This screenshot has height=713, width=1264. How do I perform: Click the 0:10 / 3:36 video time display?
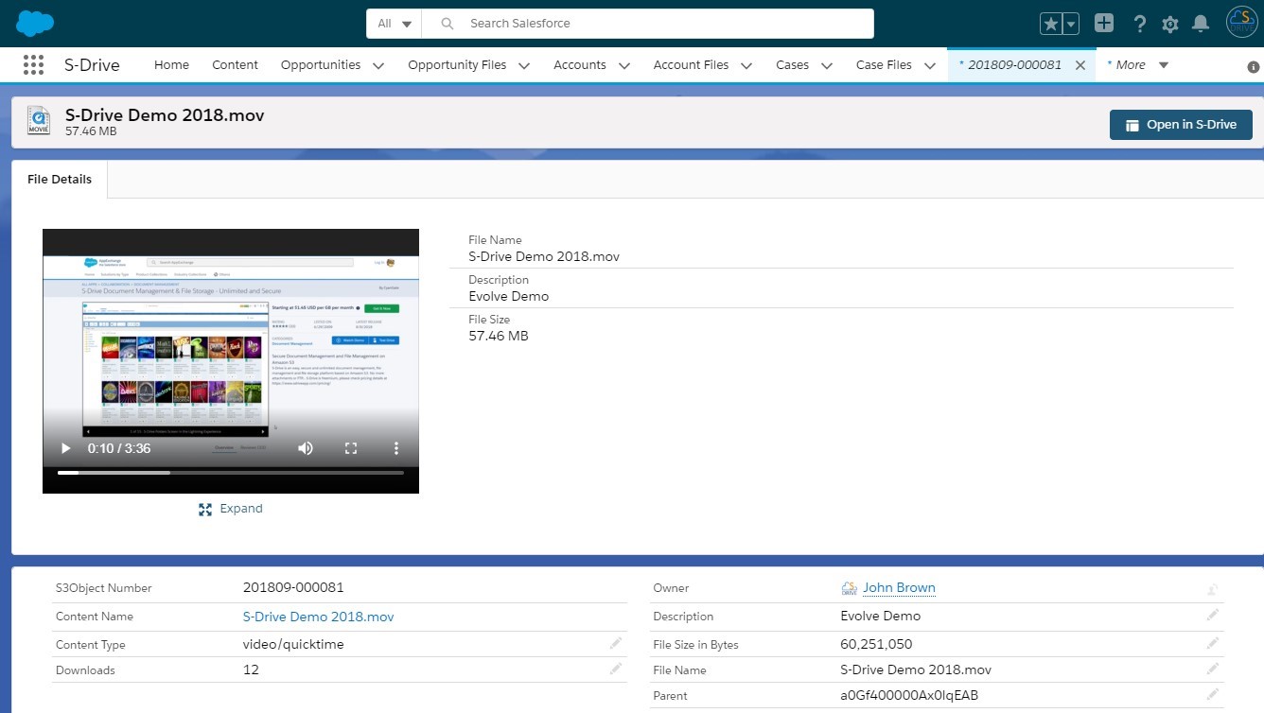tap(119, 448)
